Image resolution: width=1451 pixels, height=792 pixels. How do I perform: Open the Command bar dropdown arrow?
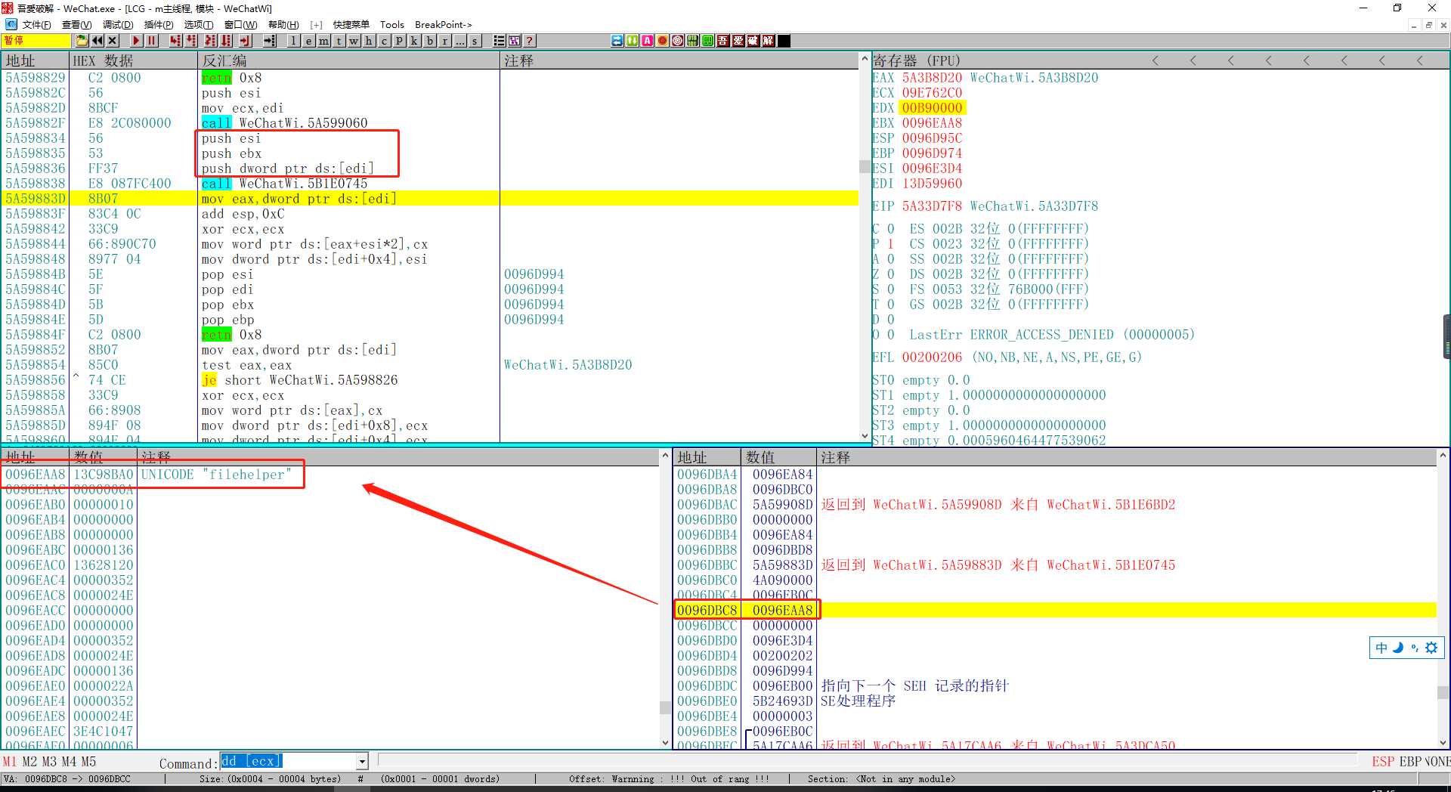pyautogui.click(x=362, y=761)
